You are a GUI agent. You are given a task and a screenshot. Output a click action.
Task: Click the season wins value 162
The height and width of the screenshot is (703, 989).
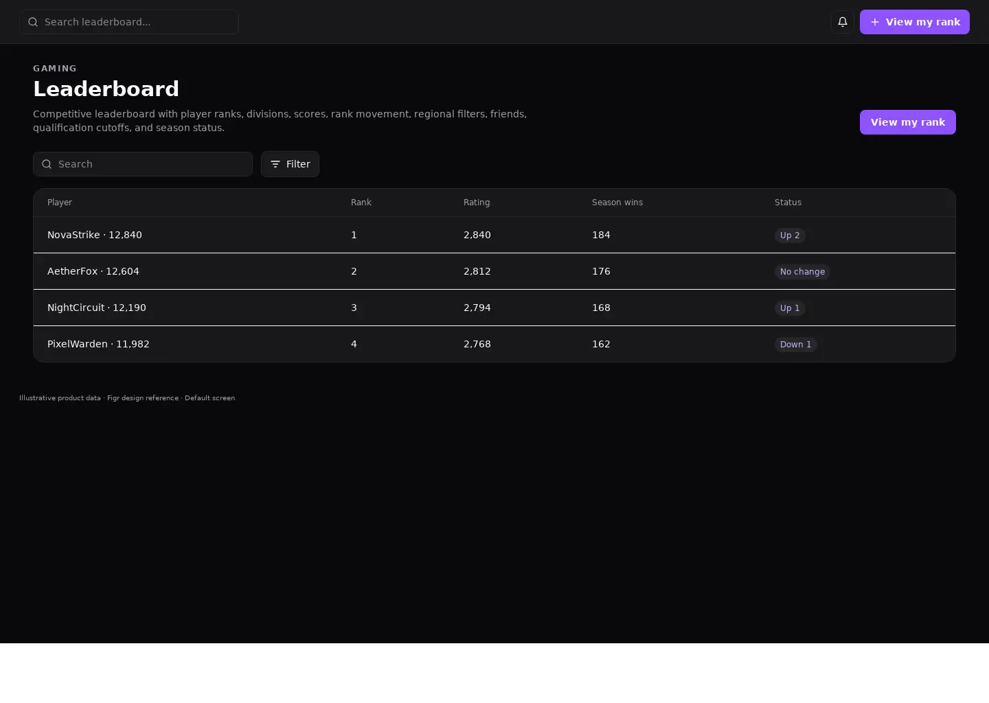point(601,344)
